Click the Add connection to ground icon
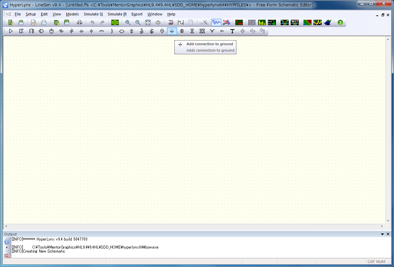This screenshot has width=394, height=267. tap(172, 31)
